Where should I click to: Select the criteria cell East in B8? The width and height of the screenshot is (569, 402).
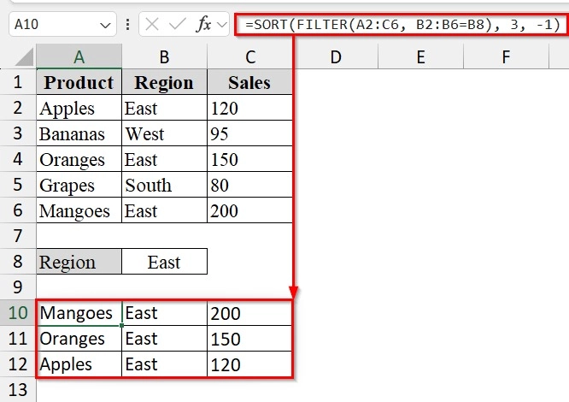click(x=164, y=263)
